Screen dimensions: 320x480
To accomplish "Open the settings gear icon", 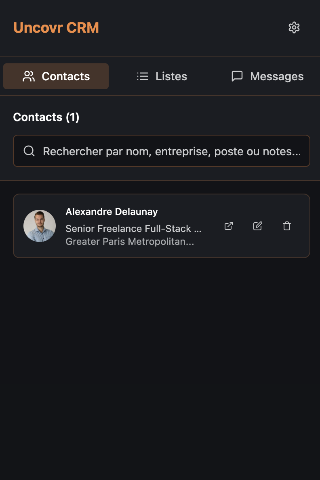I will [x=294, y=27].
